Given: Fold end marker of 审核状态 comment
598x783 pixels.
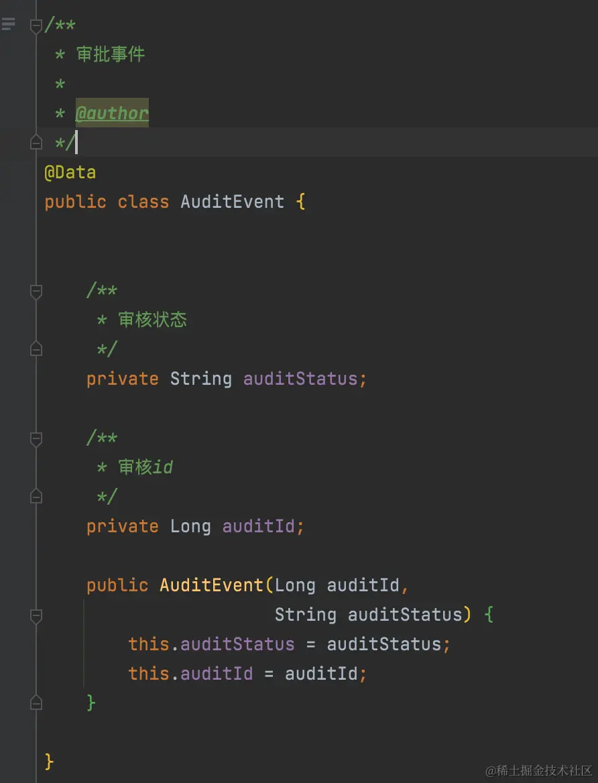Looking at the screenshot, I should (36, 348).
